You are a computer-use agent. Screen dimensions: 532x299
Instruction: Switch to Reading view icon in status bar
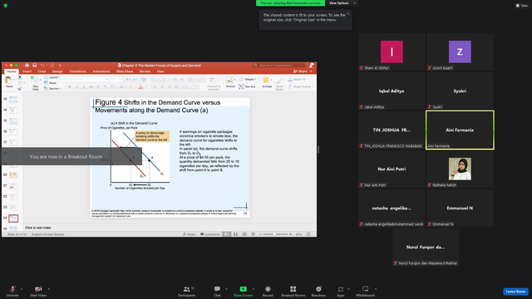(244, 234)
